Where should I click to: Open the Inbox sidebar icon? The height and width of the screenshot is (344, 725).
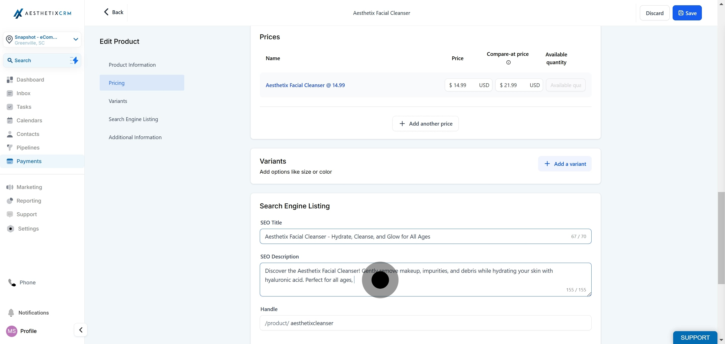pyautogui.click(x=10, y=93)
